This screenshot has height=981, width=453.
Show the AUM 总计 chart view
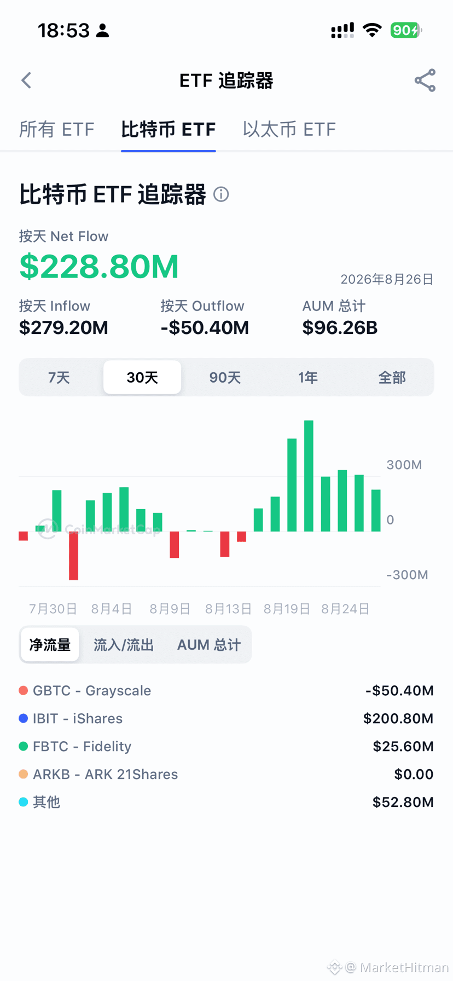pyautogui.click(x=208, y=645)
